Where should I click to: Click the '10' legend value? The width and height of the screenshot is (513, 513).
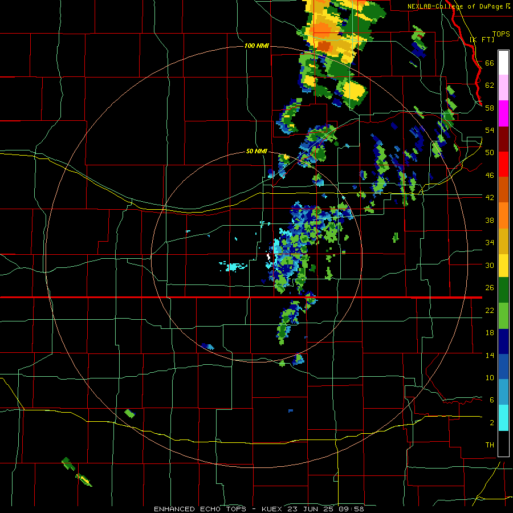490,377
